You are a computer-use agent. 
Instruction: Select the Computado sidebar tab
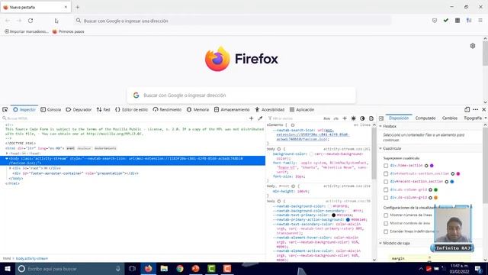click(425, 118)
